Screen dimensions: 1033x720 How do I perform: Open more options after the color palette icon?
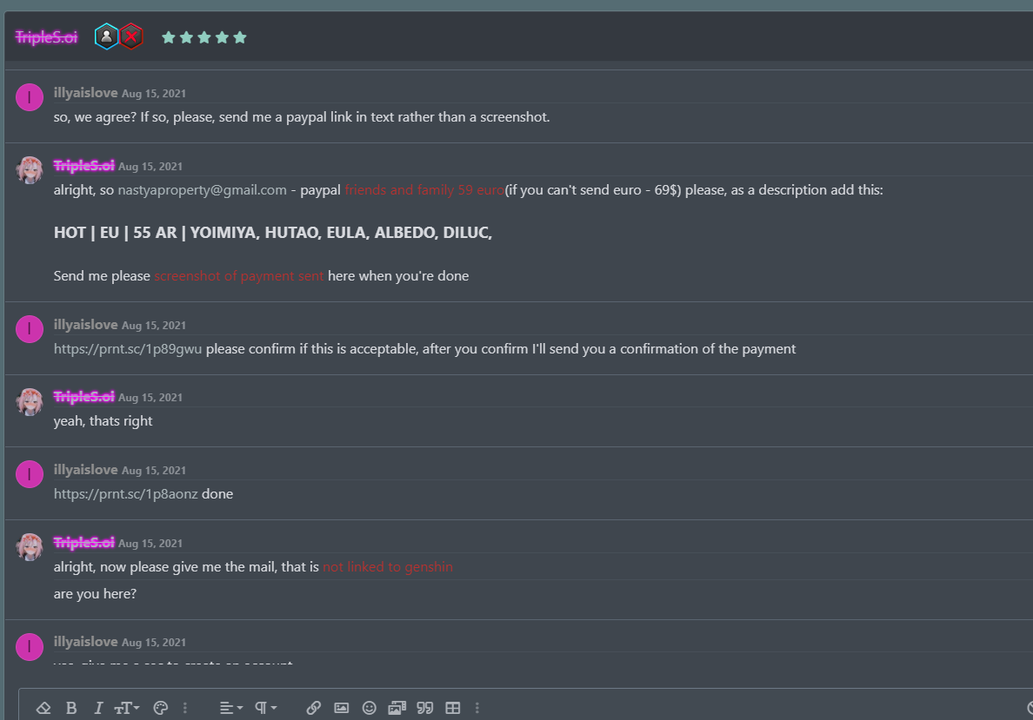pyautogui.click(x=185, y=708)
